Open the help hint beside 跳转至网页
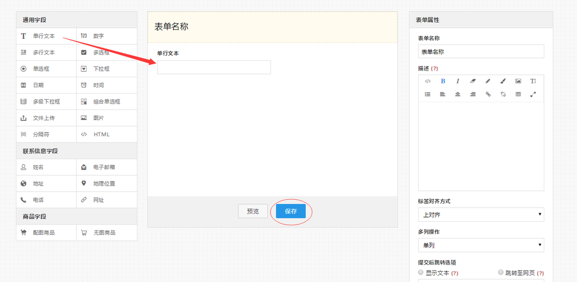 pyautogui.click(x=540, y=273)
